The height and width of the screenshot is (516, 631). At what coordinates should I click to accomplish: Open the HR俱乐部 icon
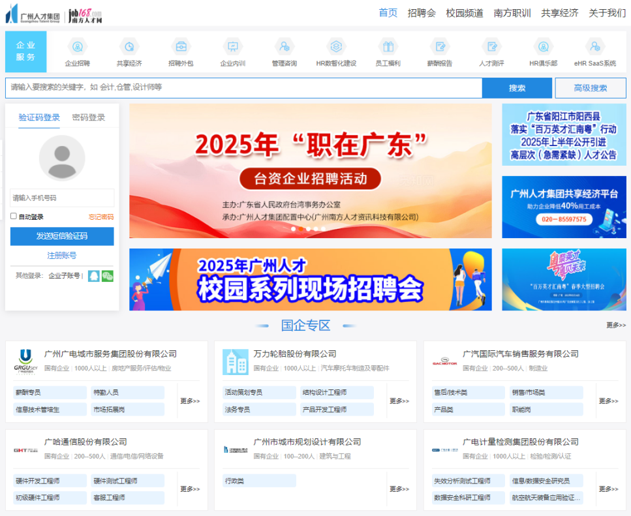pos(544,47)
